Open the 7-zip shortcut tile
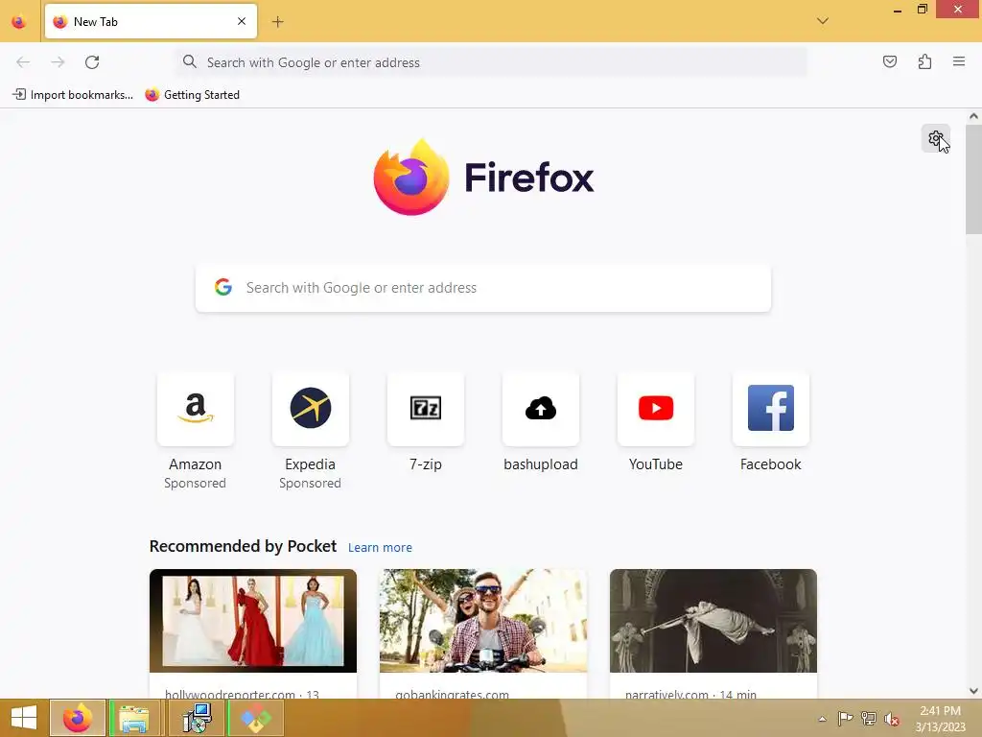The height and width of the screenshot is (737, 982). 426,409
